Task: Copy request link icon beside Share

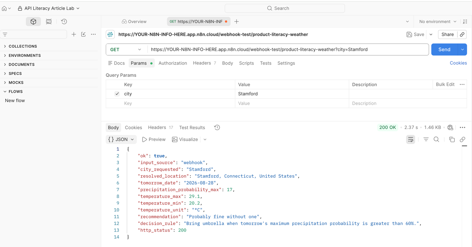Action: [x=462, y=35]
